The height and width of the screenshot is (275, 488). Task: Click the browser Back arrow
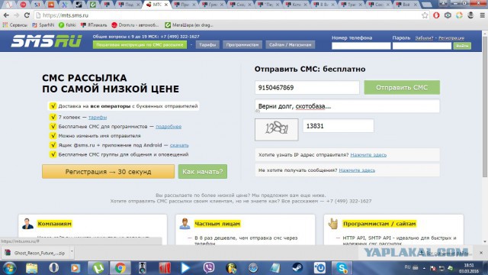point(6,15)
